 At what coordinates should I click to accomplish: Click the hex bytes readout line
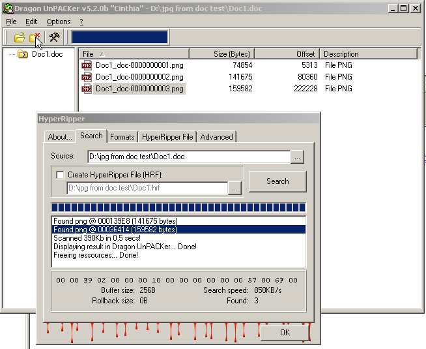177,281
